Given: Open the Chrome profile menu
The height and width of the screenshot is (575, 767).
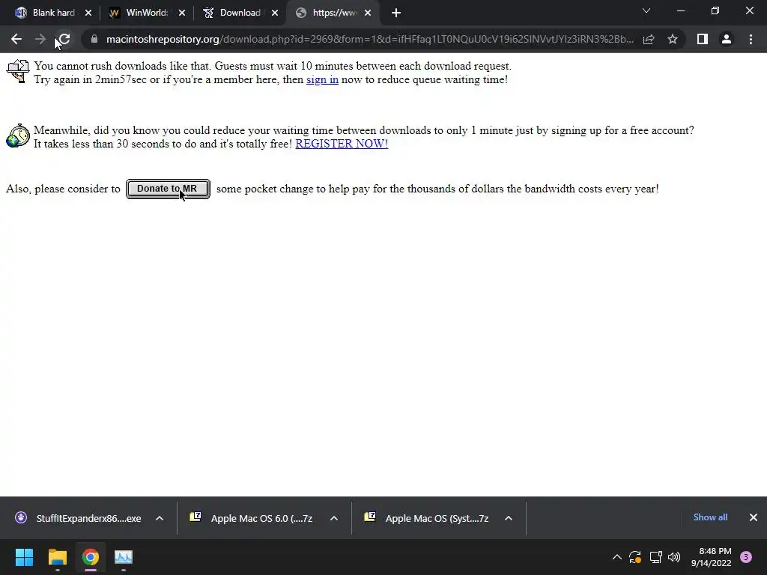Looking at the screenshot, I should point(727,39).
